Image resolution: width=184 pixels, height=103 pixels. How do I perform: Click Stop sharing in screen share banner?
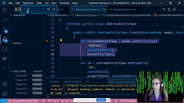101,100
